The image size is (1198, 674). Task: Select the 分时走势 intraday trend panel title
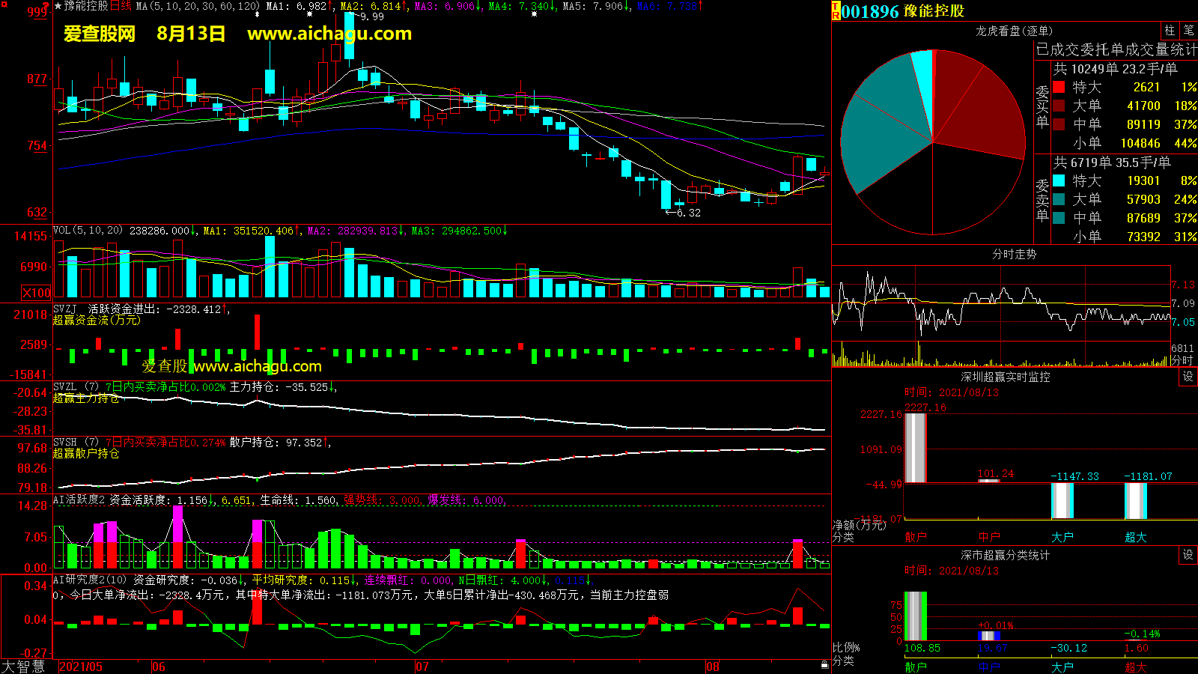1014,255
